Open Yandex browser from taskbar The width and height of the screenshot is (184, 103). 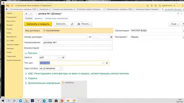(38, 100)
